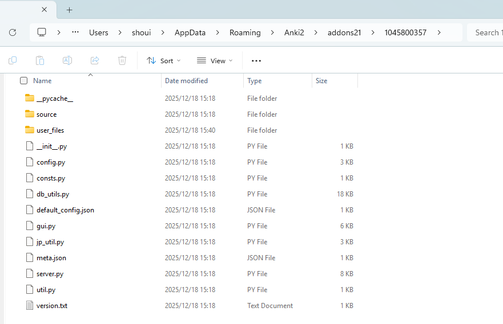
Task: Click the Rename icon in toolbar
Action: pos(67,60)
